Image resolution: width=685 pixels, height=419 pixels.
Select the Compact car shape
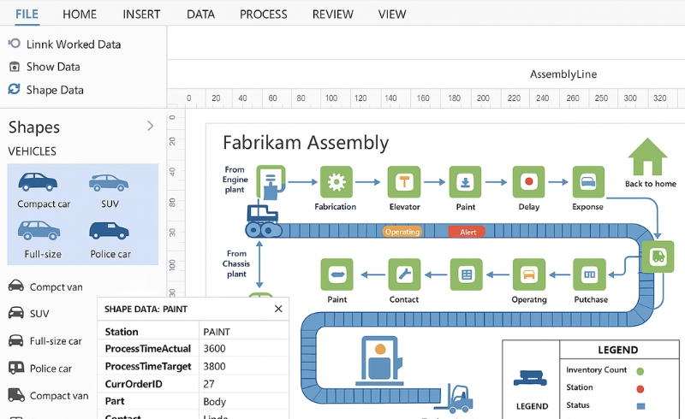click(x=44, y=191)
